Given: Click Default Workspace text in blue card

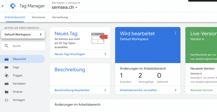Looking at the screenshot, I should (x=134, y=39).
